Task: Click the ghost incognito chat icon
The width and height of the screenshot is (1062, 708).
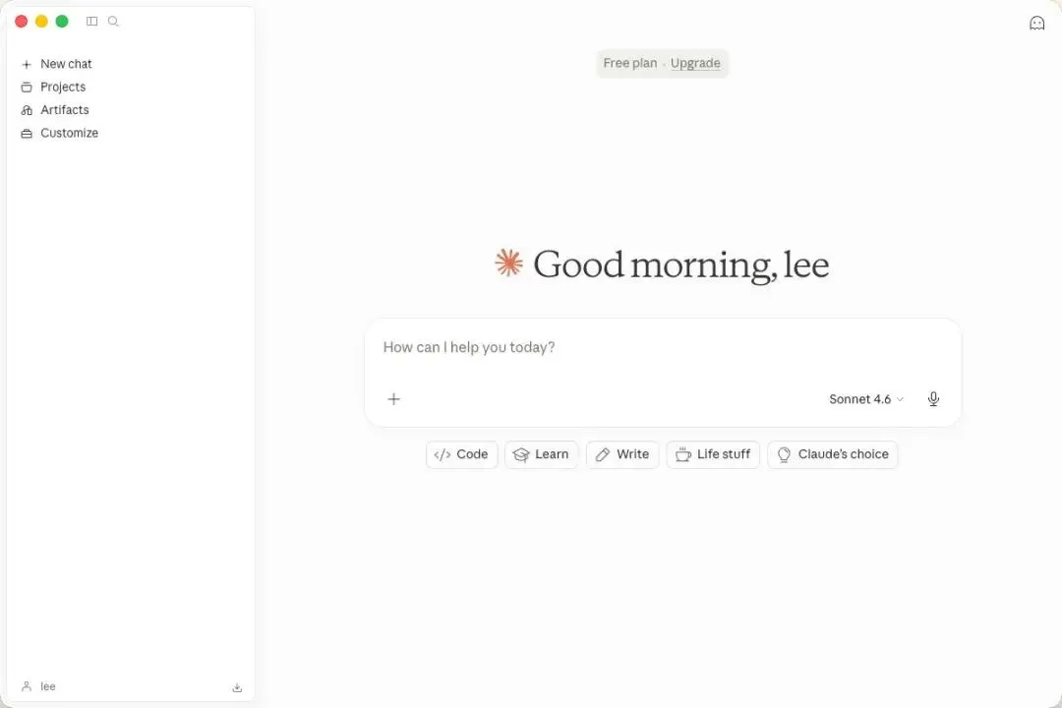Action: point(1036,23)
